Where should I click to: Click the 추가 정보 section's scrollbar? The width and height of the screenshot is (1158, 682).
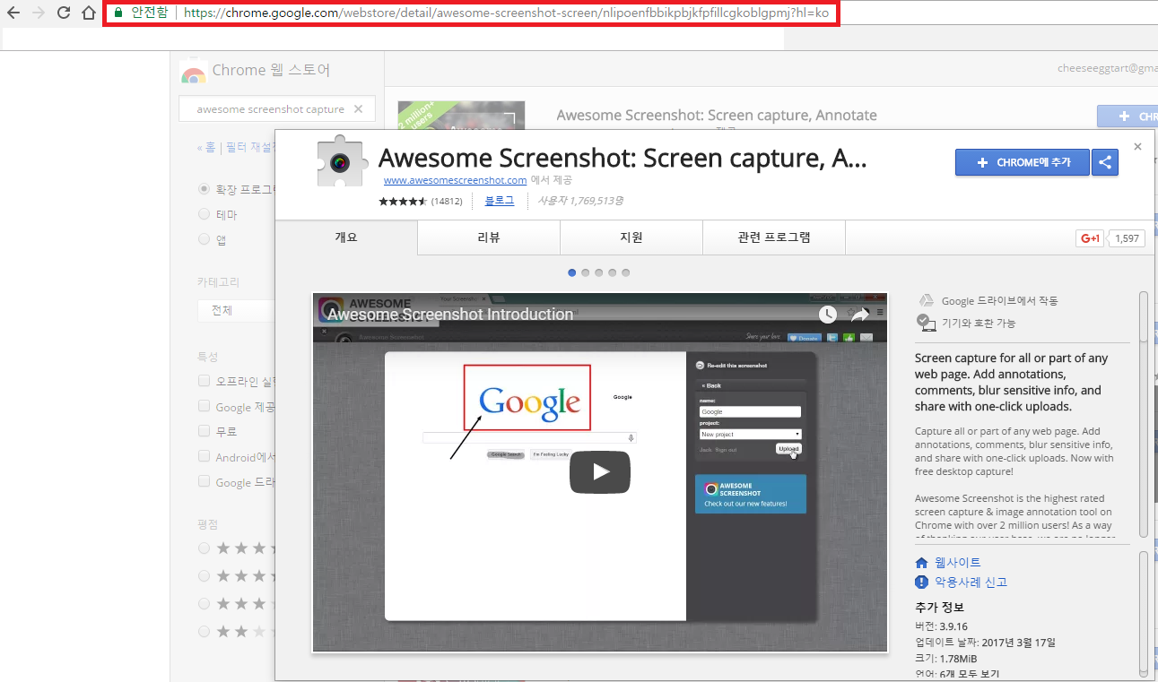[x=1144, y=614]
